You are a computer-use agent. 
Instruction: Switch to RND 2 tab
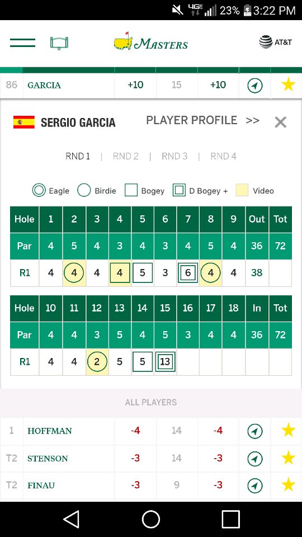tap(126, 157)
